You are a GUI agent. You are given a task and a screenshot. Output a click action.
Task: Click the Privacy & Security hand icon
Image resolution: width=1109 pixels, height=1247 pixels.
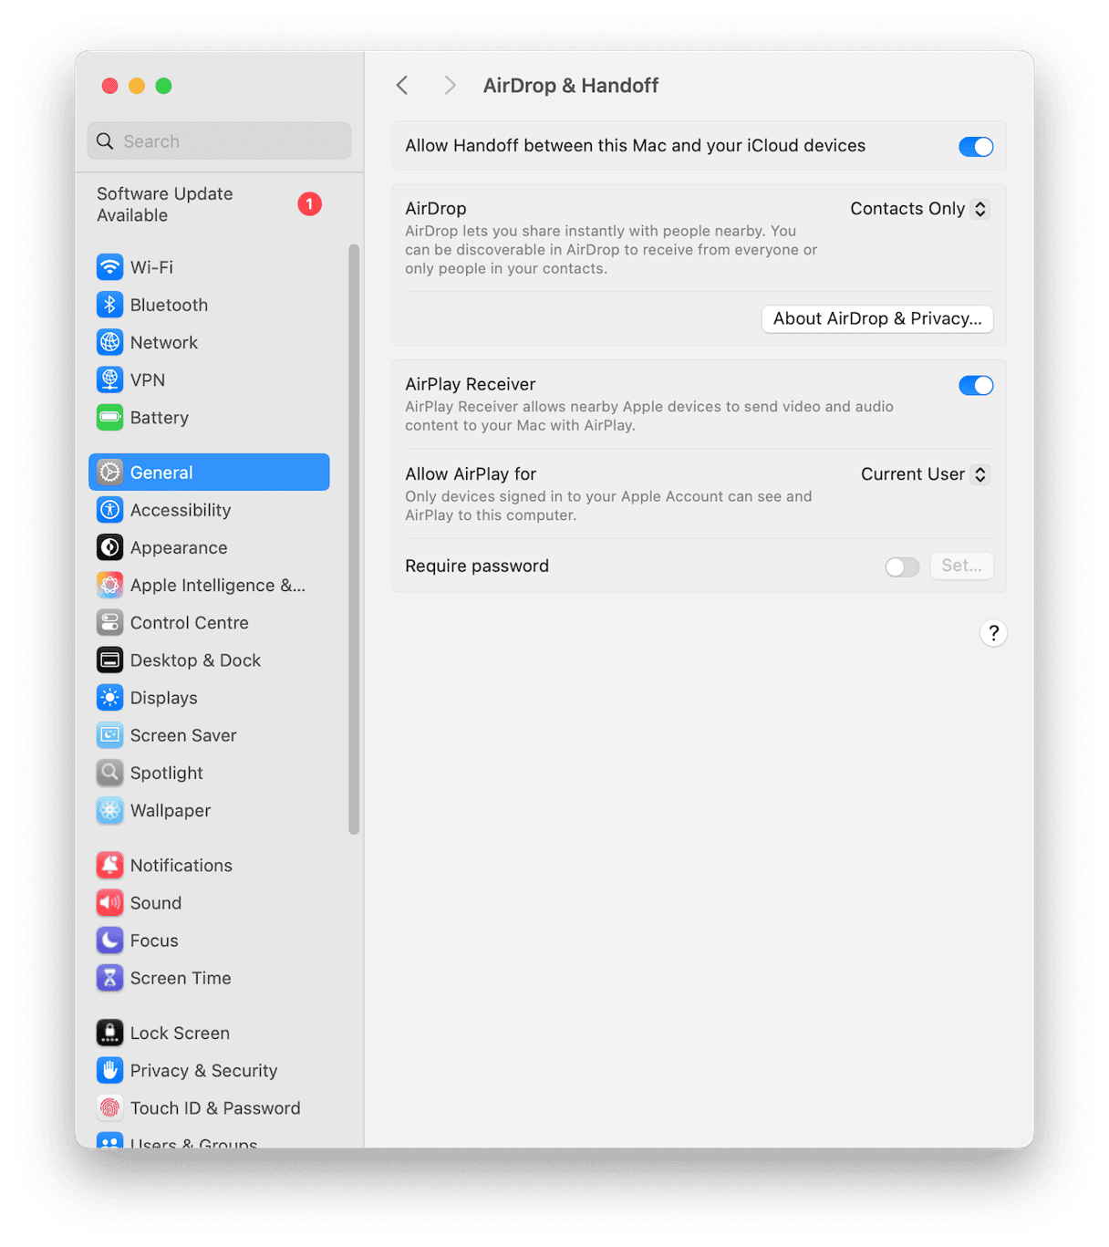point(109,1071)
